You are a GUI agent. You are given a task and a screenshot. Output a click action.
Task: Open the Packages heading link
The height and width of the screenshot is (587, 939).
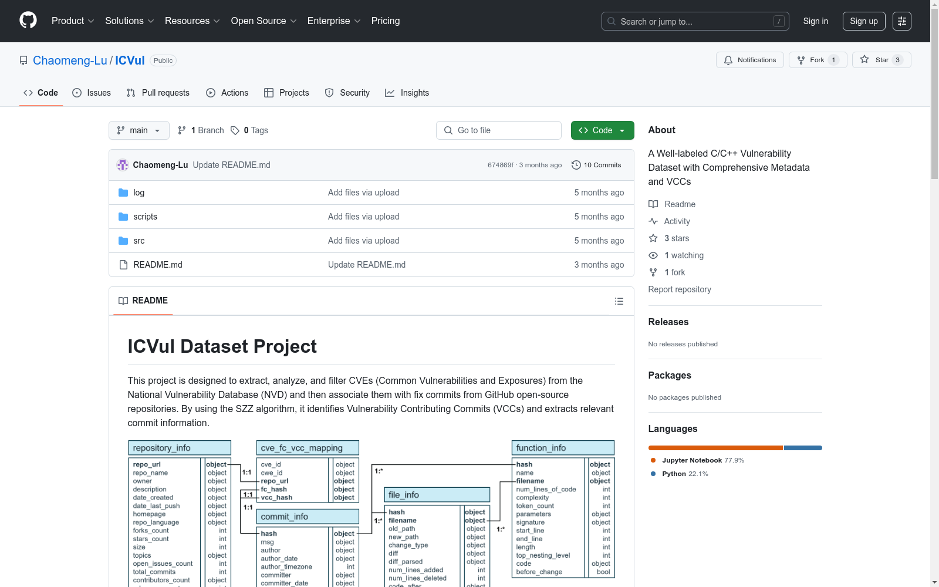670,375
